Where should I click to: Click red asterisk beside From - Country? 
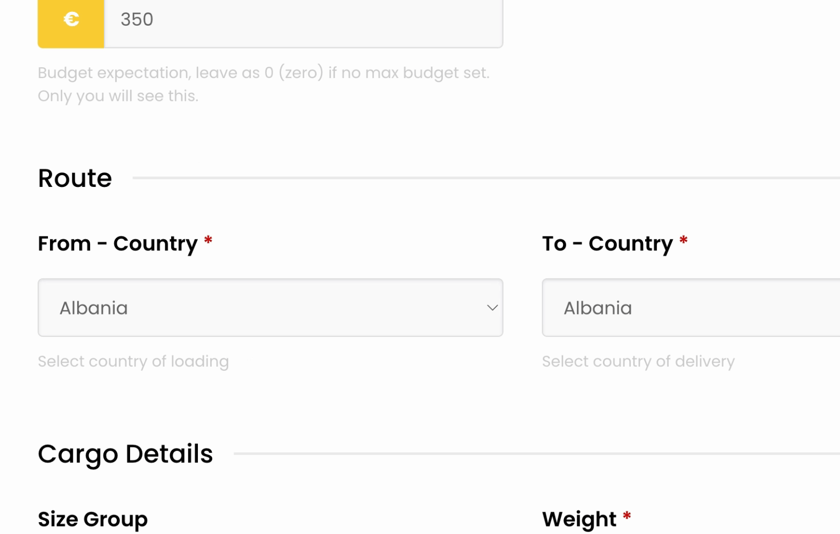[x=208, y=240]
